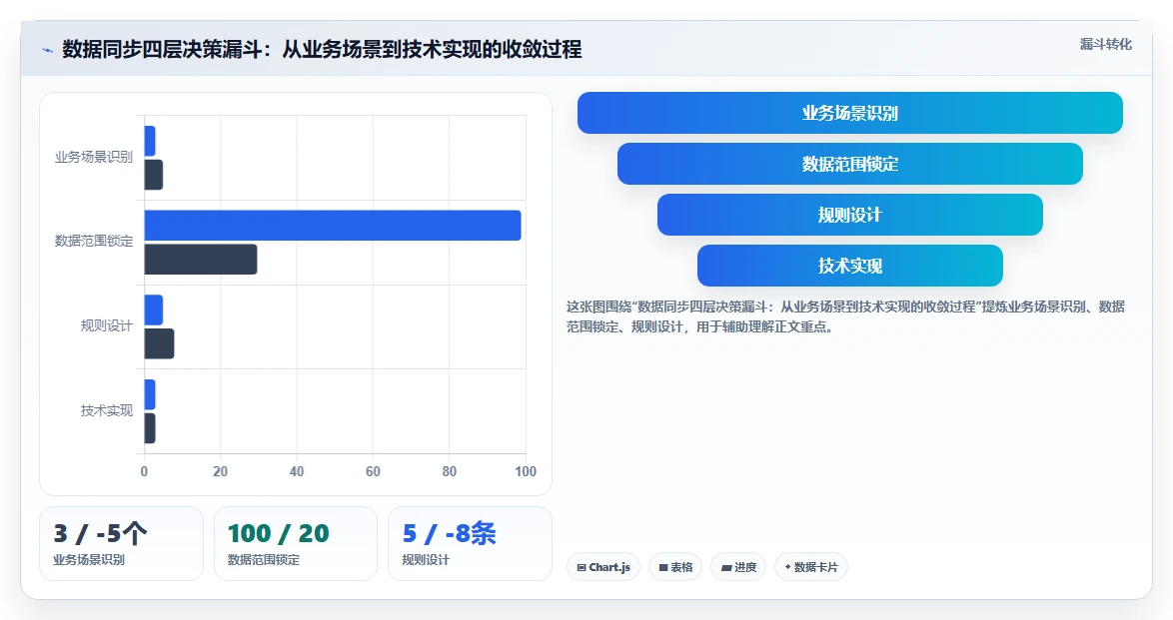Click the dark bar for 业务场景识别
The width and height of the screenshot is (1173, 620).
tap(153, 175)
